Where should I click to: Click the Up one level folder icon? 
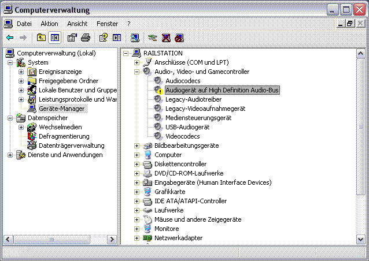(41, 38)
